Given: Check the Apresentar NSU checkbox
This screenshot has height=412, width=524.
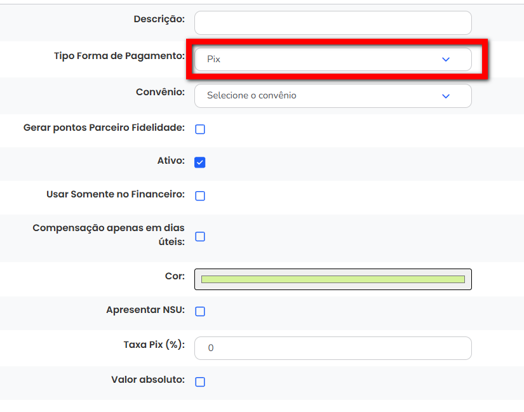Looking at the screenshot, I should coord(200,312).
